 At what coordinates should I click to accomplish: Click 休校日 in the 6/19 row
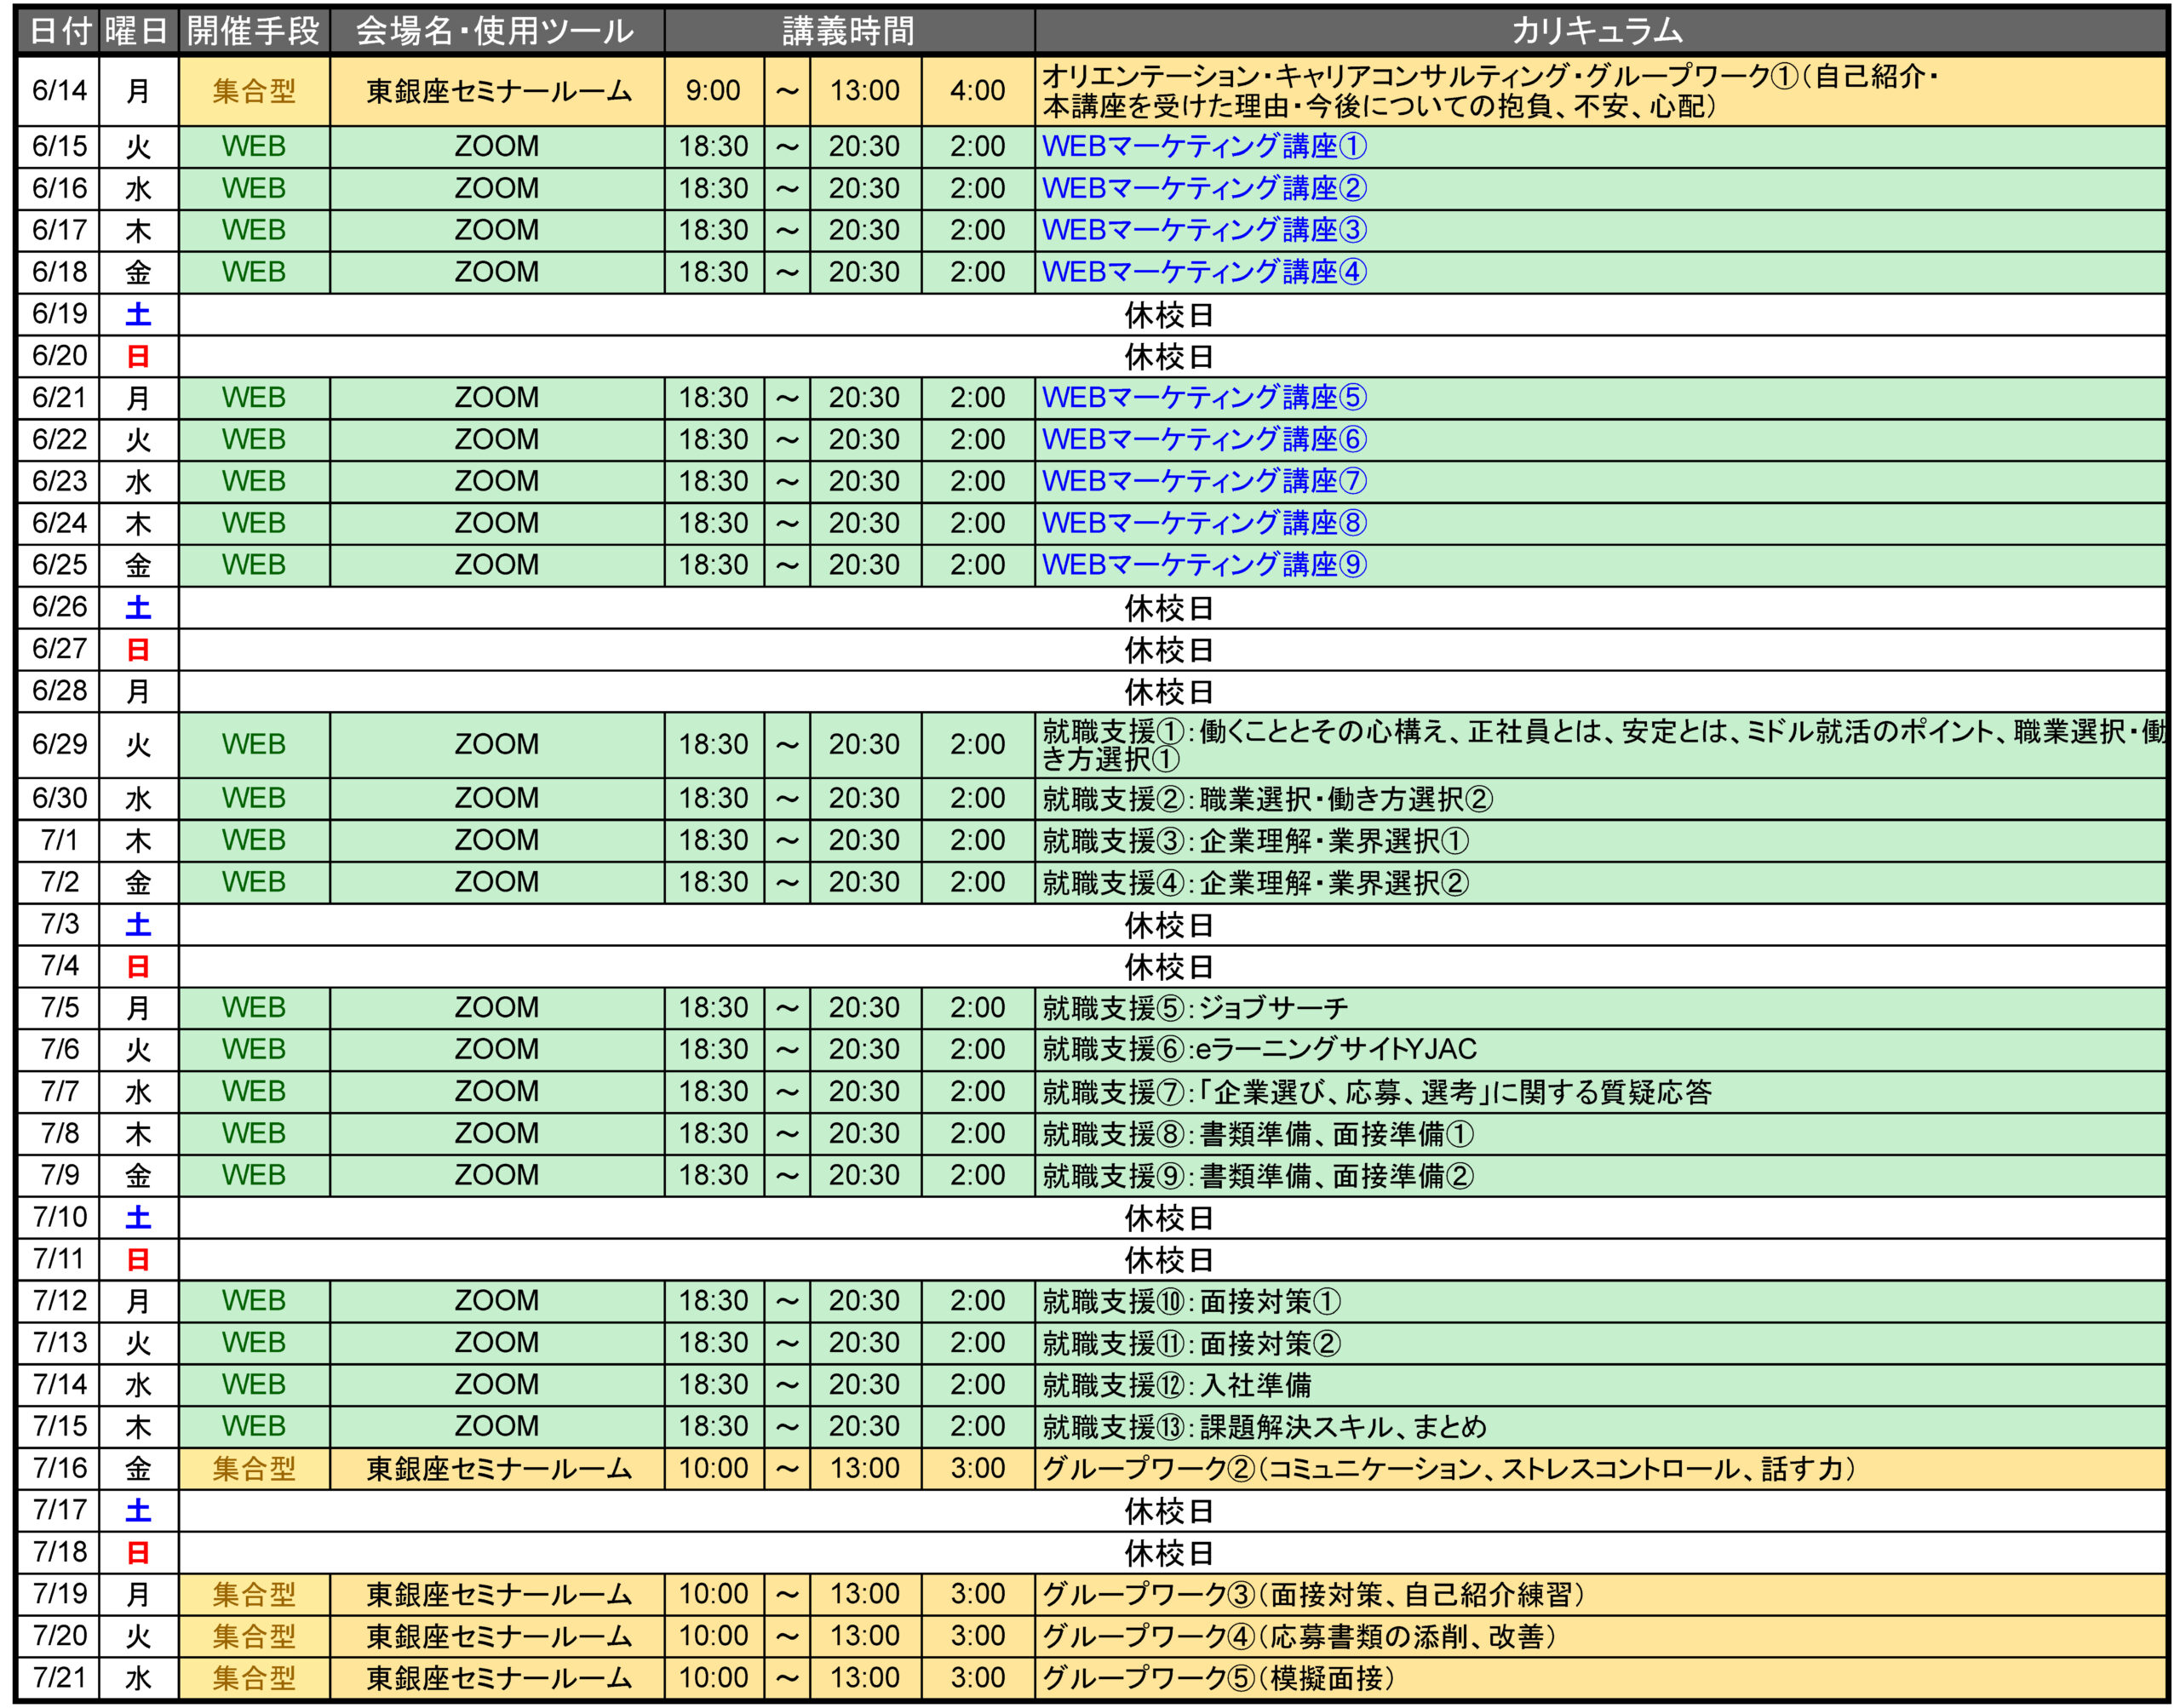coord(1169,315)
